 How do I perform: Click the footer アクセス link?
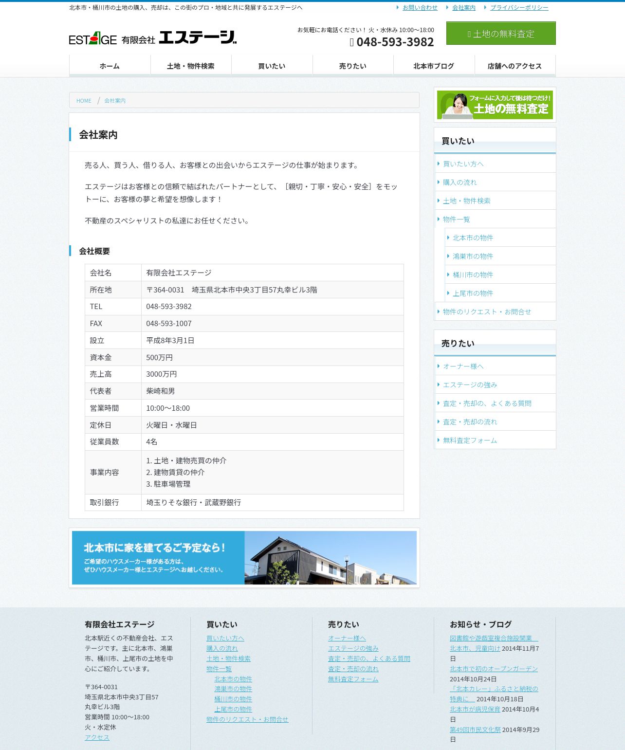tap(97, 737)
